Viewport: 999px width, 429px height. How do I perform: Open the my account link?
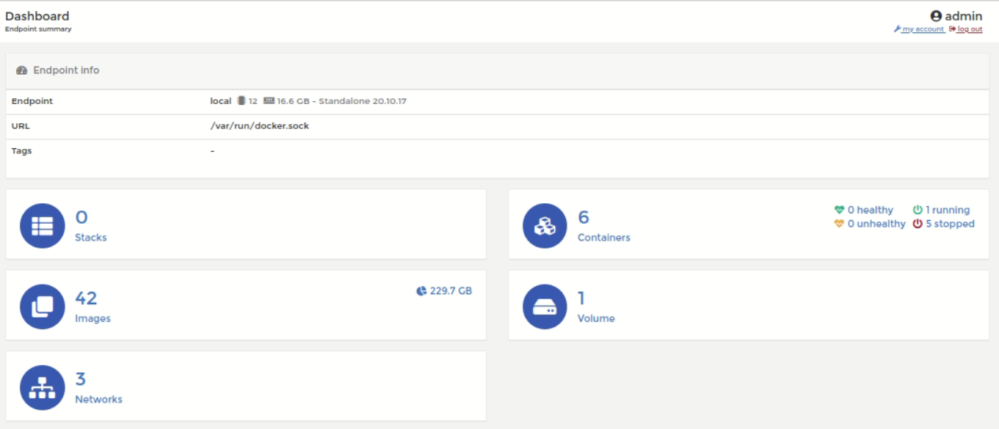click(x=923, y=29)
